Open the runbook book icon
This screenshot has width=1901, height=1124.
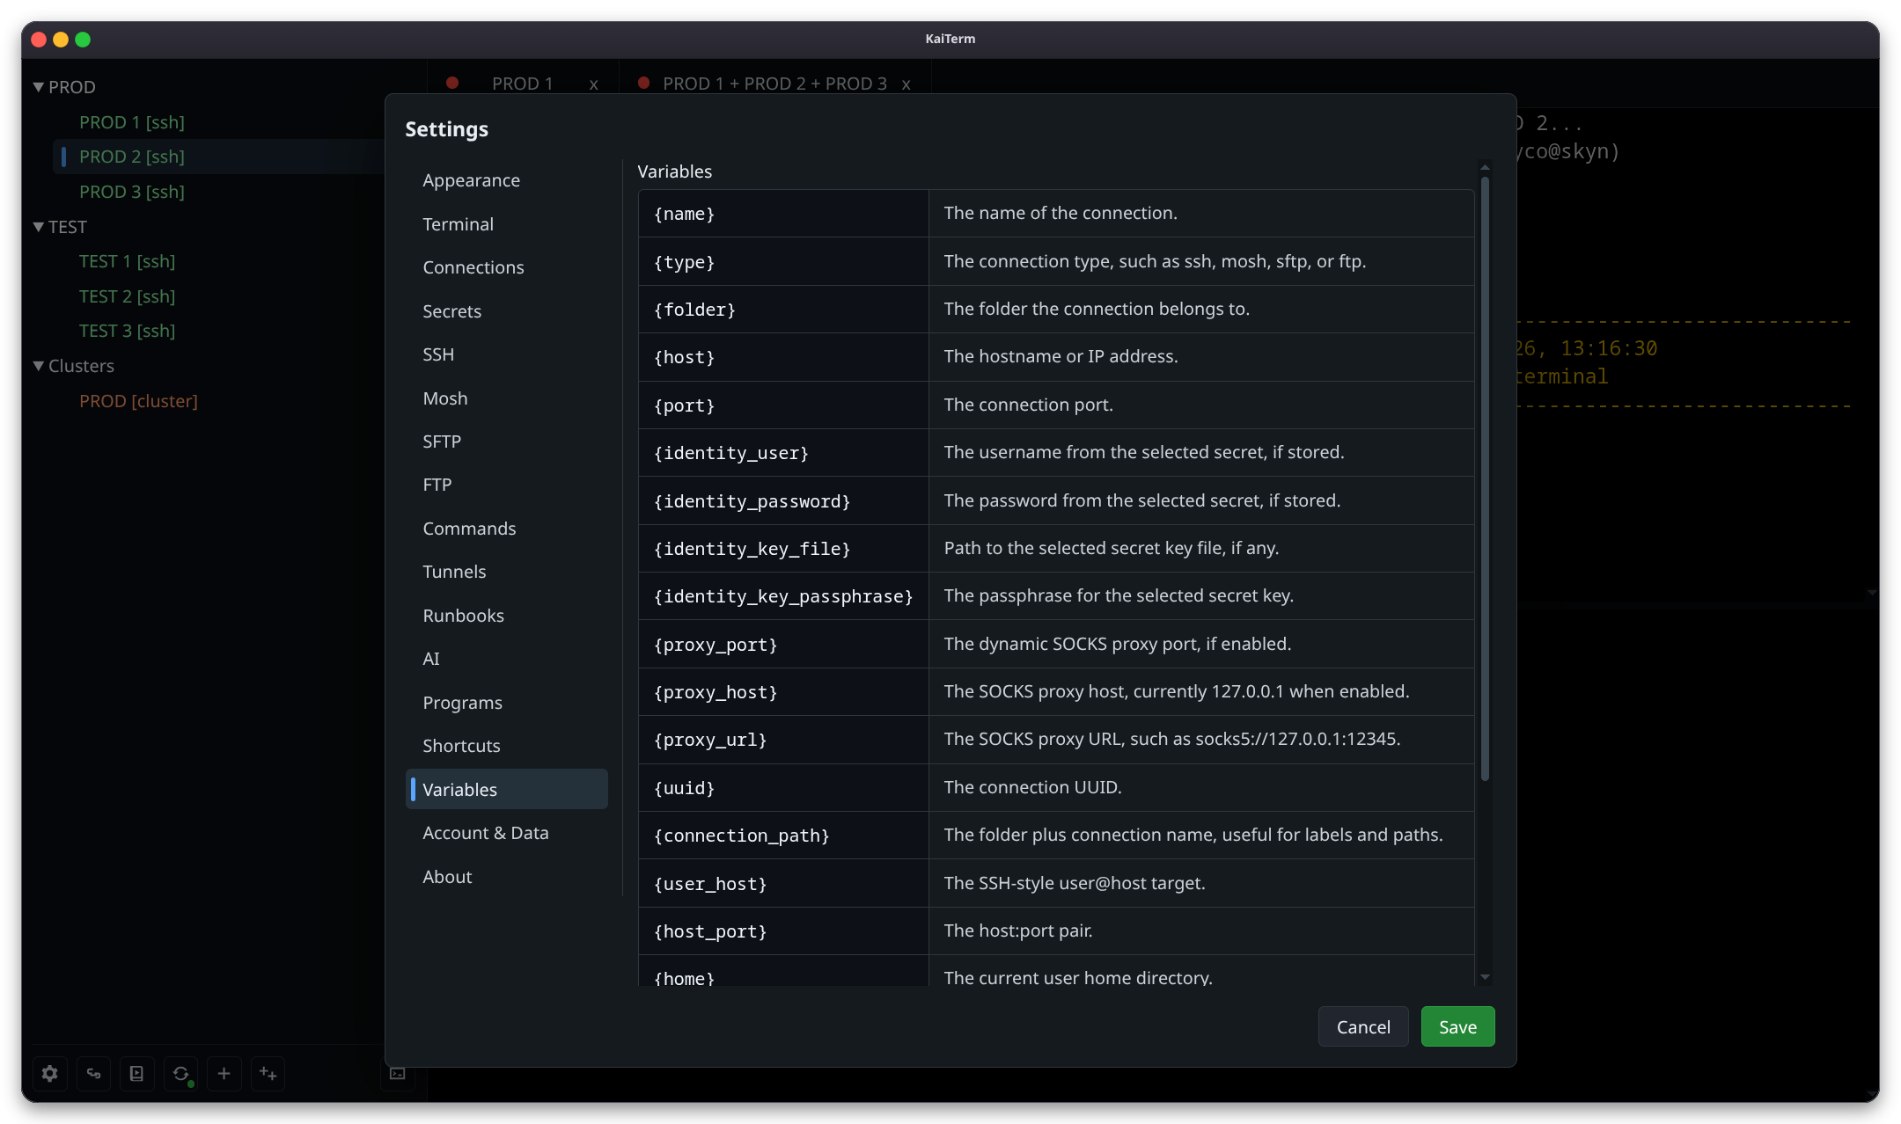(x=136, y=1073)
